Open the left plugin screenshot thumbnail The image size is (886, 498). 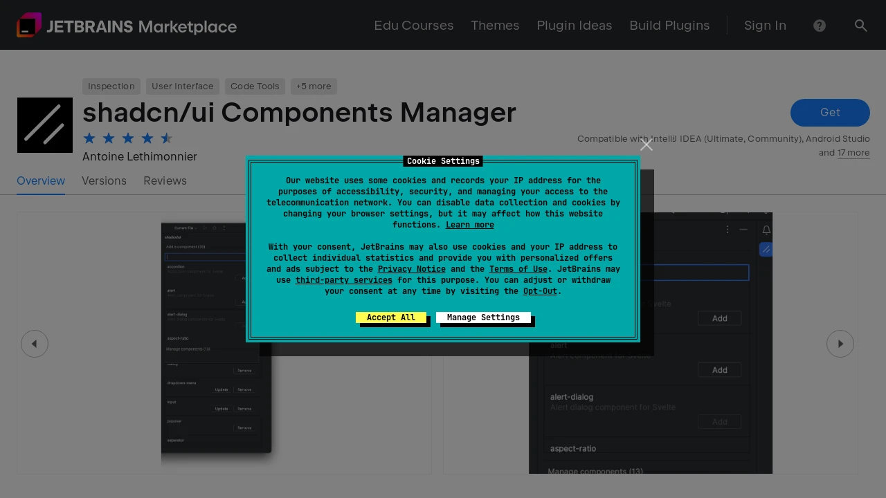tap(224, 343)
